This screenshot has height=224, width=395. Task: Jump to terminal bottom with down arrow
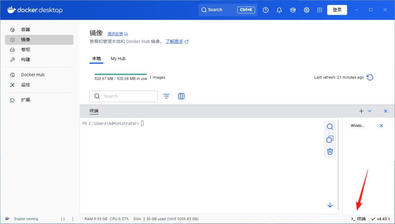330,205
